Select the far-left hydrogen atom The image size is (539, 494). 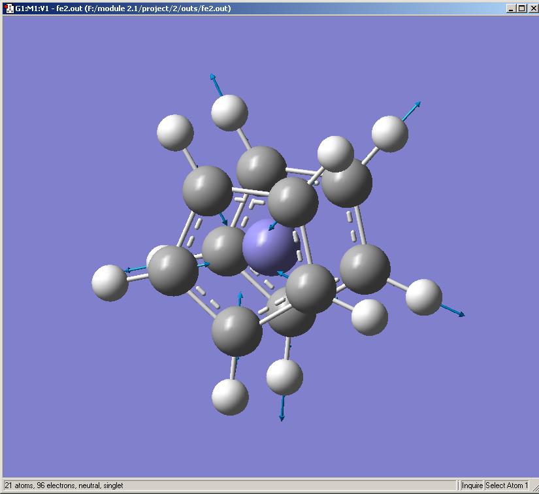(x=110, y=283)
